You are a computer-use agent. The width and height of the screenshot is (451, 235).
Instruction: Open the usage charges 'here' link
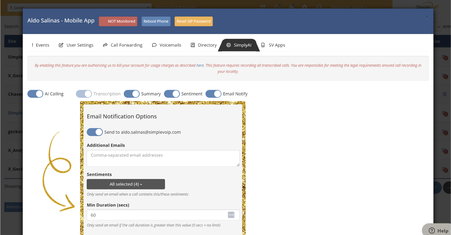200,65
